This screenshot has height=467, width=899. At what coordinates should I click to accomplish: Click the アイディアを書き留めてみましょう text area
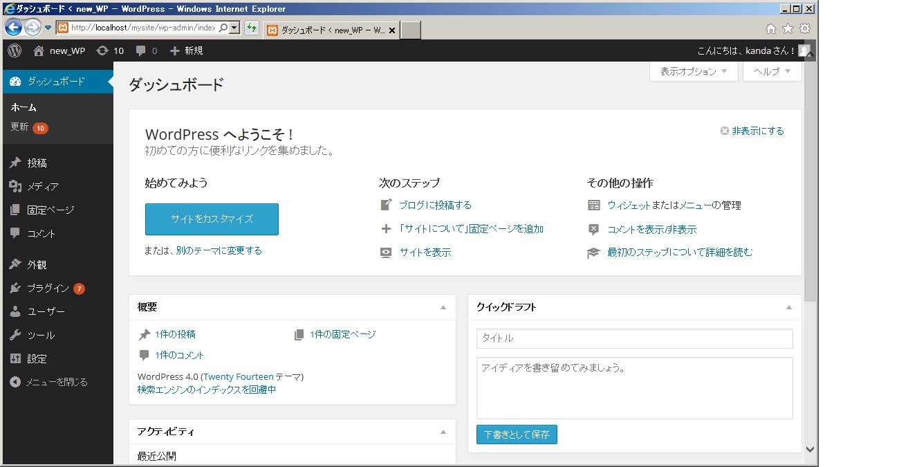[x=634, y=388]
